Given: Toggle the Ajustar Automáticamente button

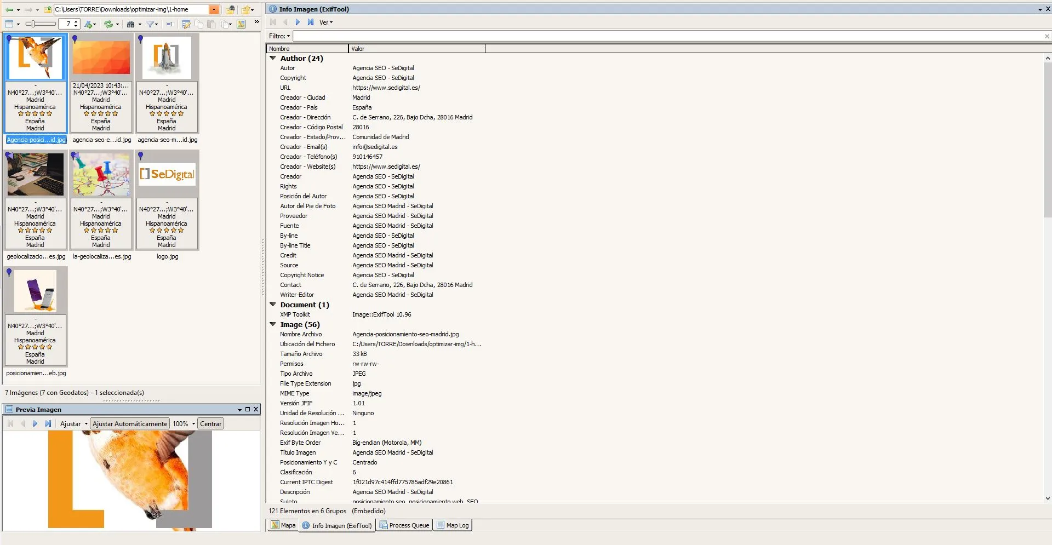Looking at the screenshot, I should [130, 424].
